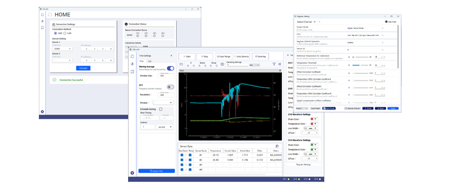Click the waveform icon in HOME sidebar
Screen dimensions: 449x191
[x=42, y=21]
